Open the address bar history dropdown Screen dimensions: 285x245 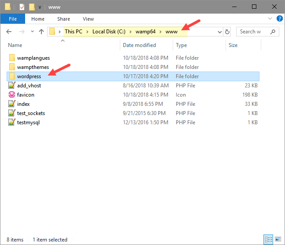[220, 32]
